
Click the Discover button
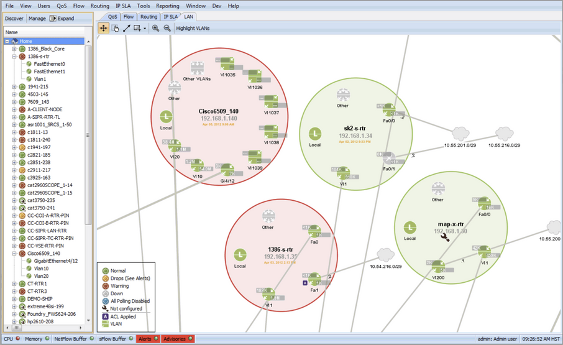pos(14,18)
